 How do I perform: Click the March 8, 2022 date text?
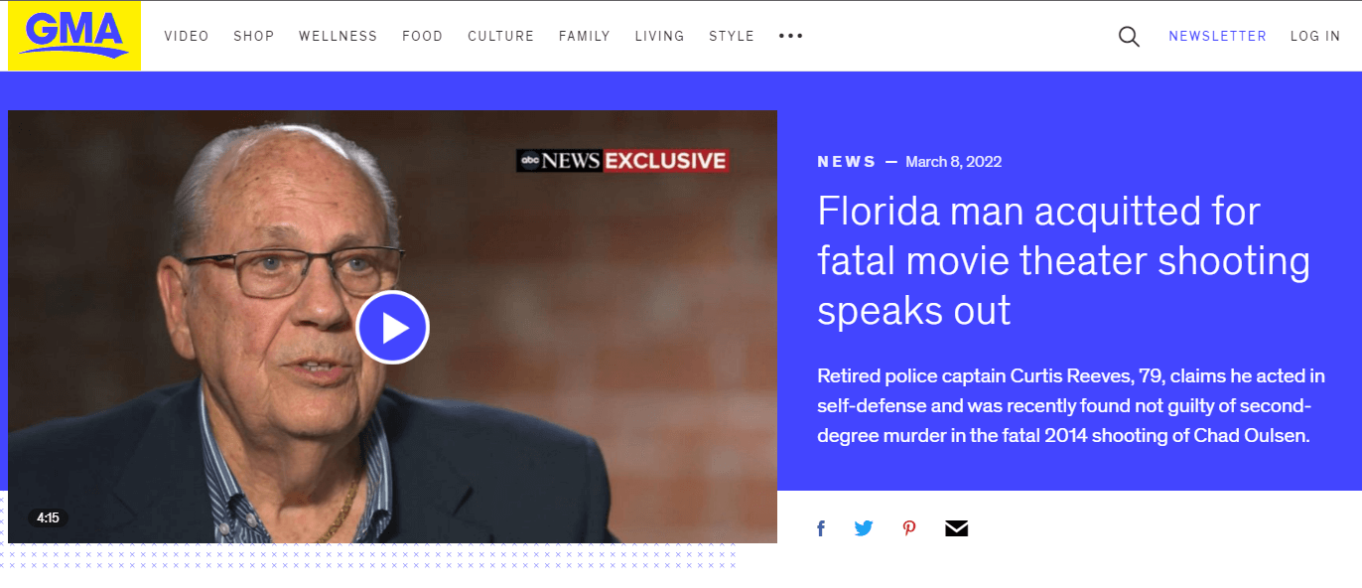point(954,161)
